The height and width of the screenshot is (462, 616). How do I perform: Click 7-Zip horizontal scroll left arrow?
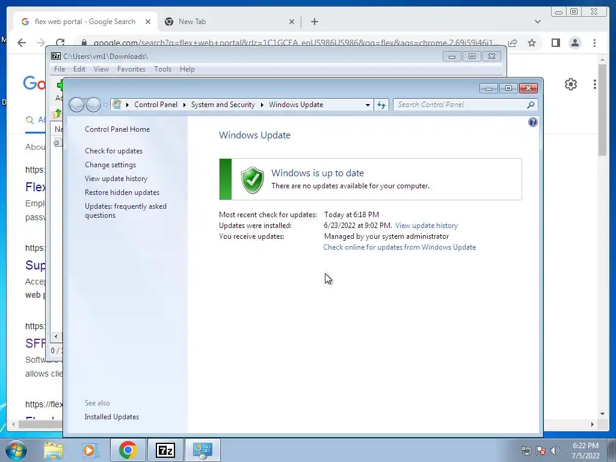tap(56, 336)
